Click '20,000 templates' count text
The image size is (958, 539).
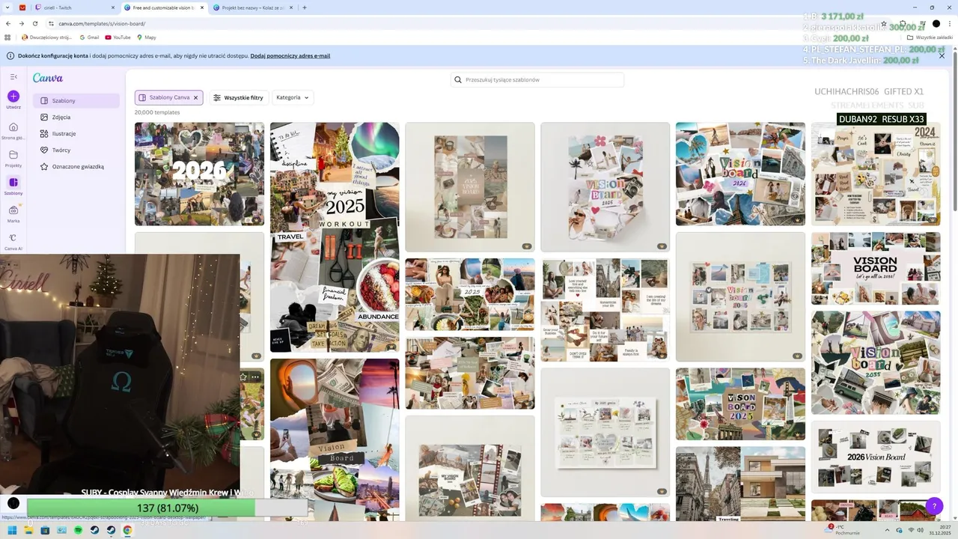point(157,112)
